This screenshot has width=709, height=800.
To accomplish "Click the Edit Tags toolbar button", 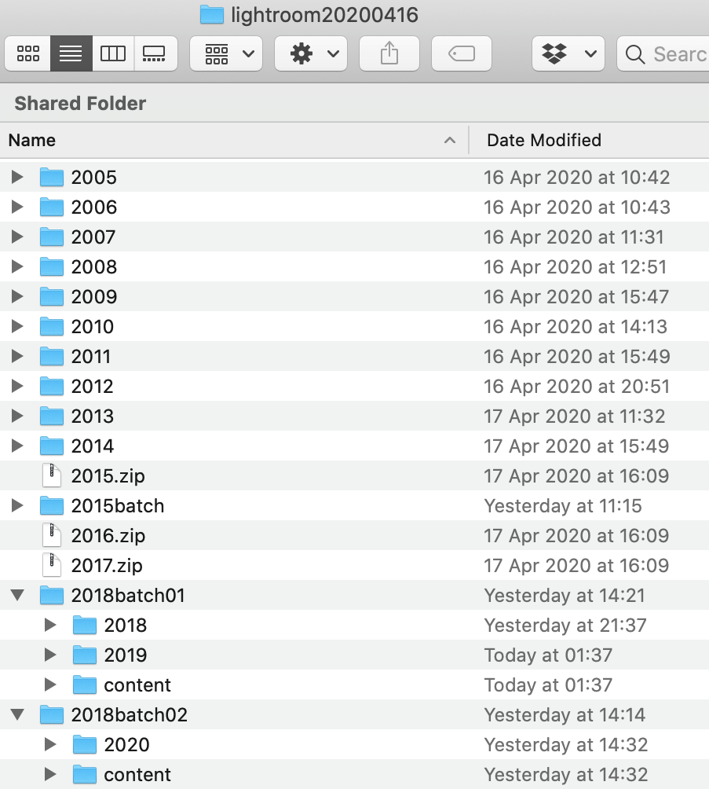I will 462,53.
